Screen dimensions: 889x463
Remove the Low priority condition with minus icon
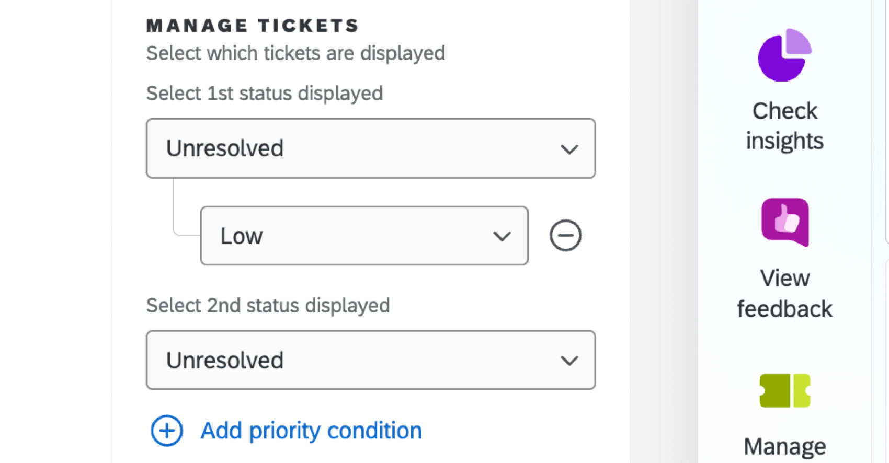pyautogui.click(x=565, y=236)
